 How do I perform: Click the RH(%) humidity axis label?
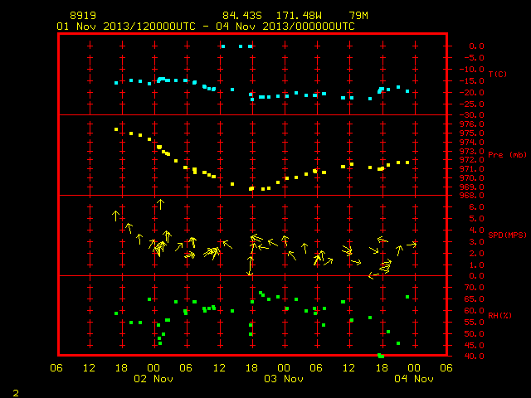[x=499, y=315]
